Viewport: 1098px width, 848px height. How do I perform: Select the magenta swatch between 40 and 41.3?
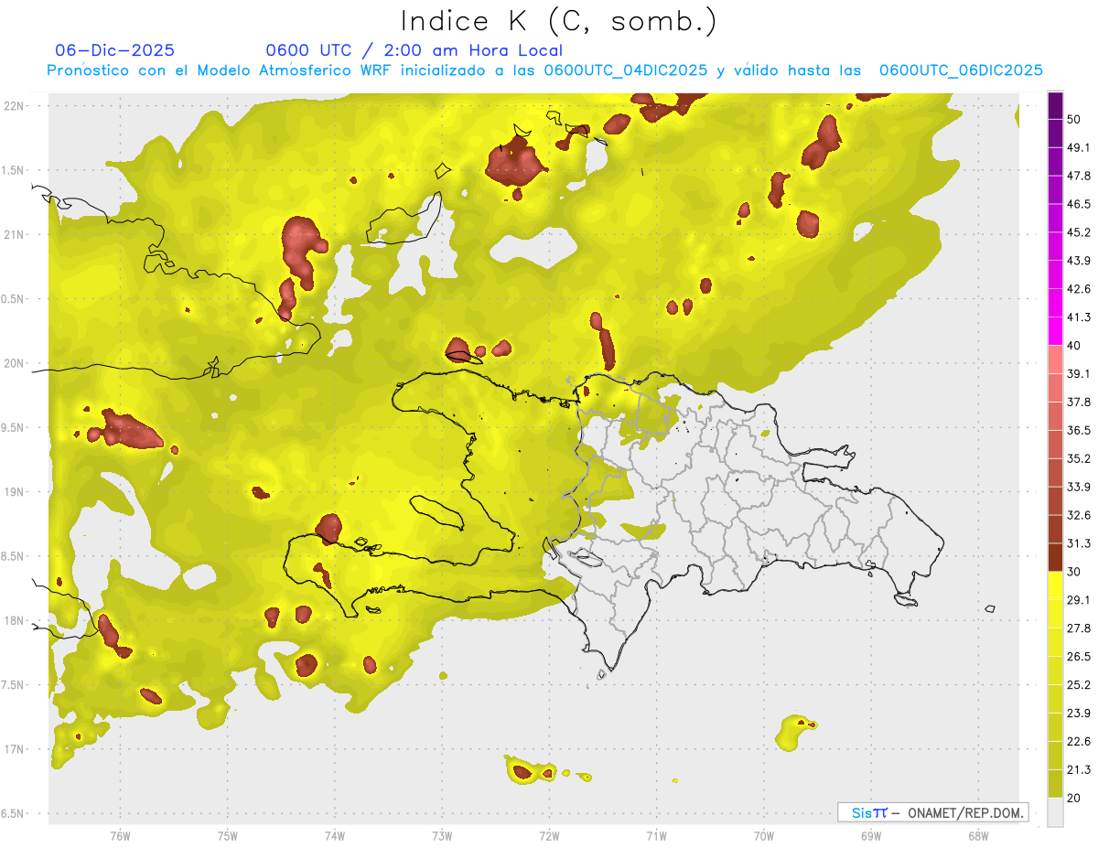point(1055,331)
